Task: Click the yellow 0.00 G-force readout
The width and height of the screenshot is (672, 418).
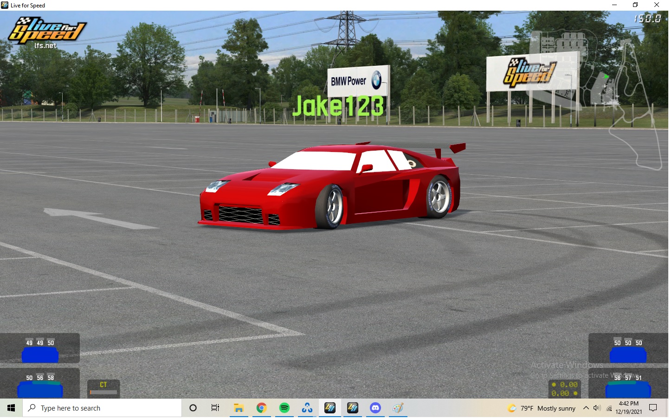Action: [564, 389]
